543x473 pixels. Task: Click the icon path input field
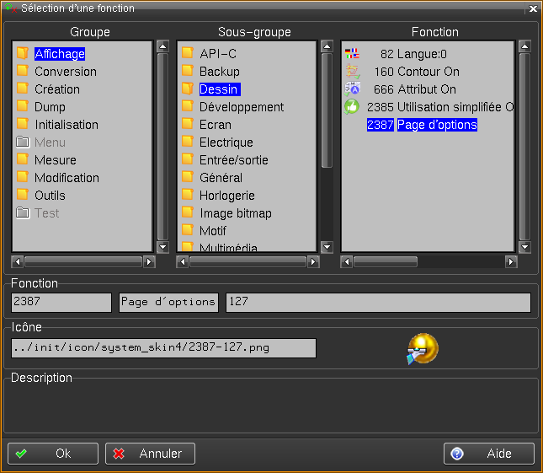pyautogui.click(x=163, y=348)
